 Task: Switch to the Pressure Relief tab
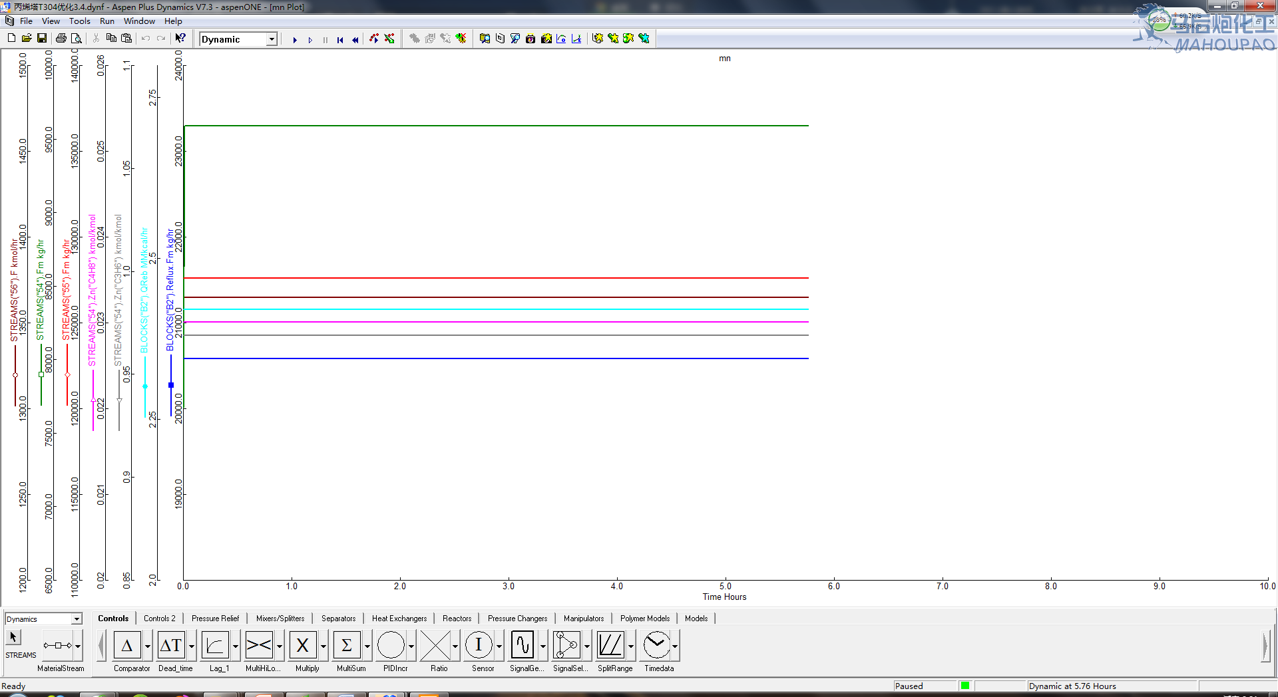click(215, 619)
